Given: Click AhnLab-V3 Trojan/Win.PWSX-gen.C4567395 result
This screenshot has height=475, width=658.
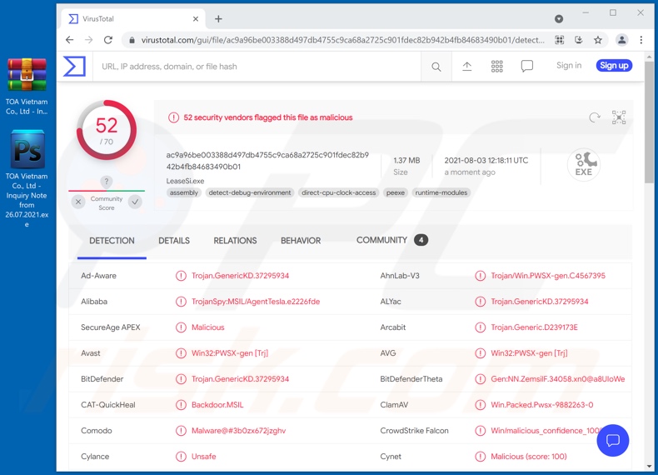Looking at the screenshot, I should click(x=548, y=276).
